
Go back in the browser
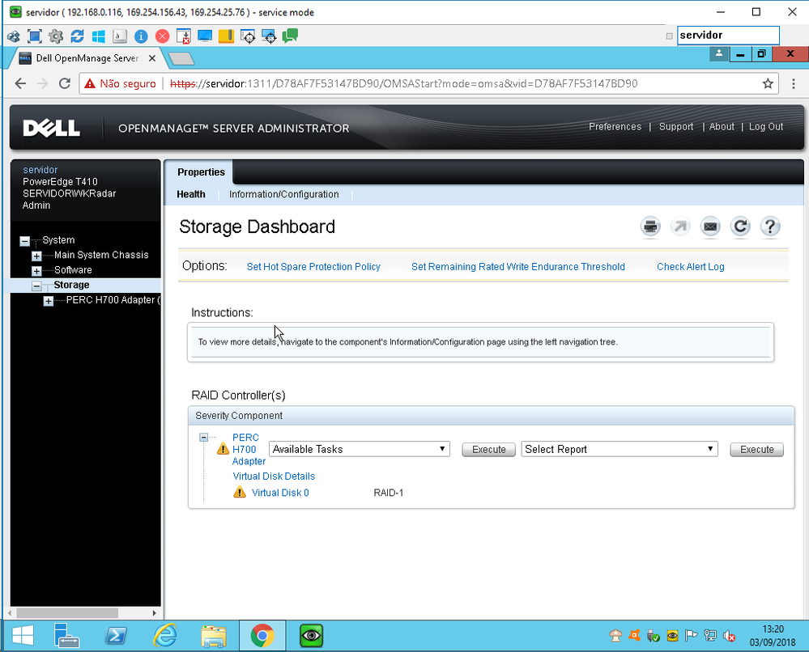point(20,83)
